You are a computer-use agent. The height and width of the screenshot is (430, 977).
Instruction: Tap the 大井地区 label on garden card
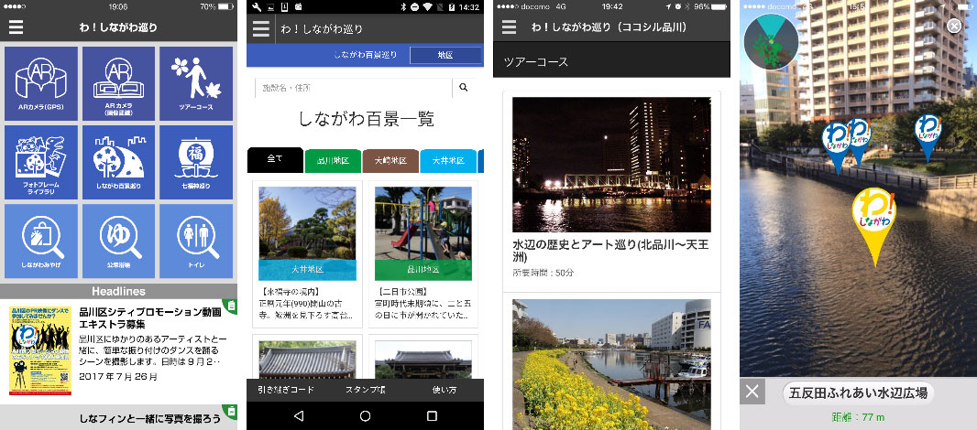pyautogui.click(x=307, y=270)
